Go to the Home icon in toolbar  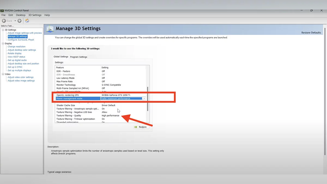pos(27,21)
